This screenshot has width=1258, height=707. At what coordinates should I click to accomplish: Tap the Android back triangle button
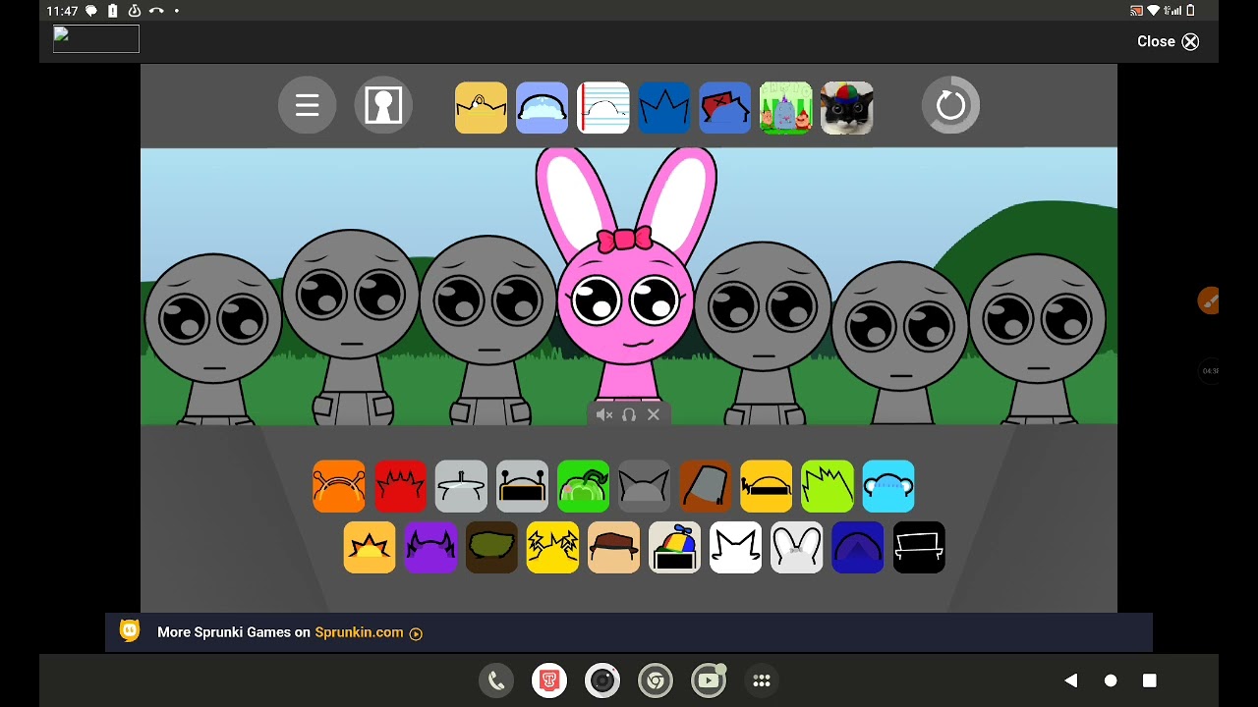pos(1071,680)
